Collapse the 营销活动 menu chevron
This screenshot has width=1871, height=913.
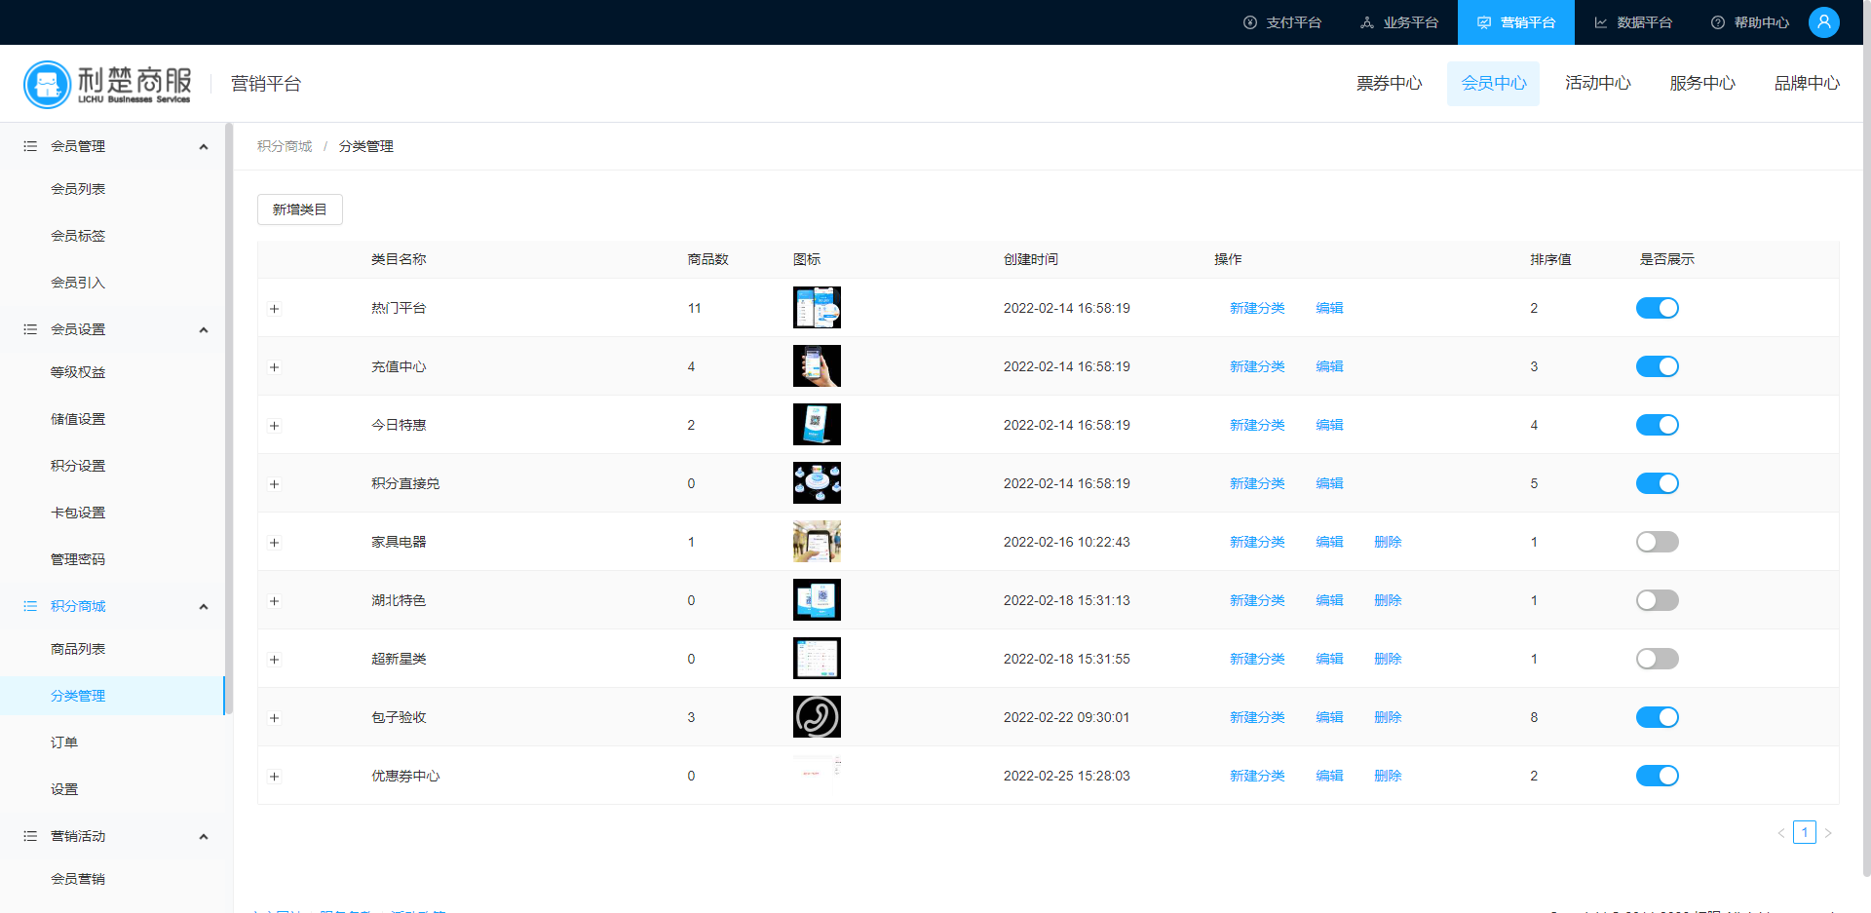(x=204, y=837)
